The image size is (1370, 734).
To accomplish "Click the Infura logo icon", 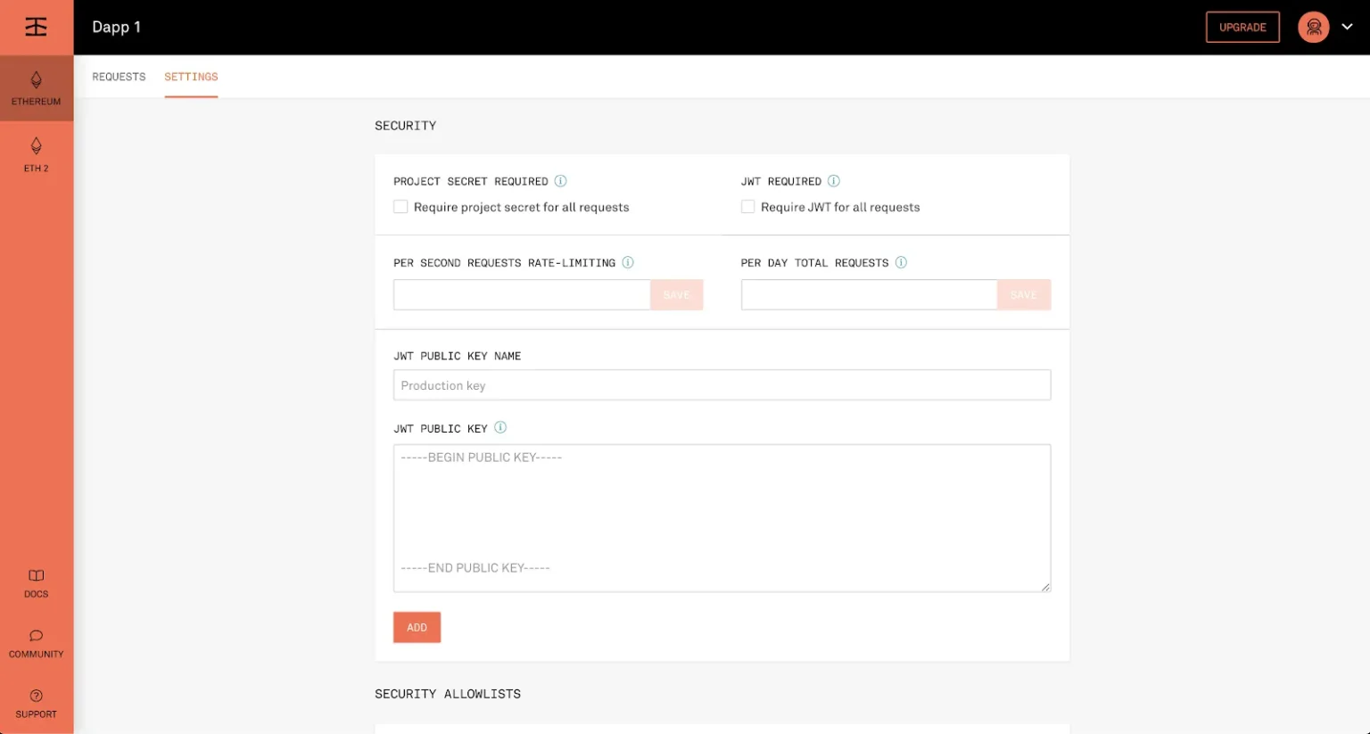I will point(36,27).
